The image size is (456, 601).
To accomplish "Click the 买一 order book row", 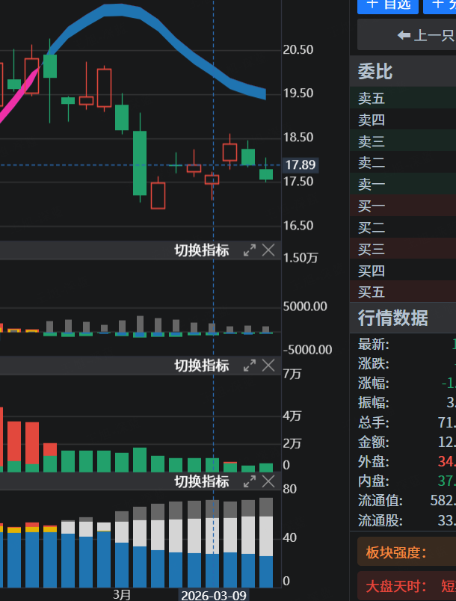I will pos(402,206).
